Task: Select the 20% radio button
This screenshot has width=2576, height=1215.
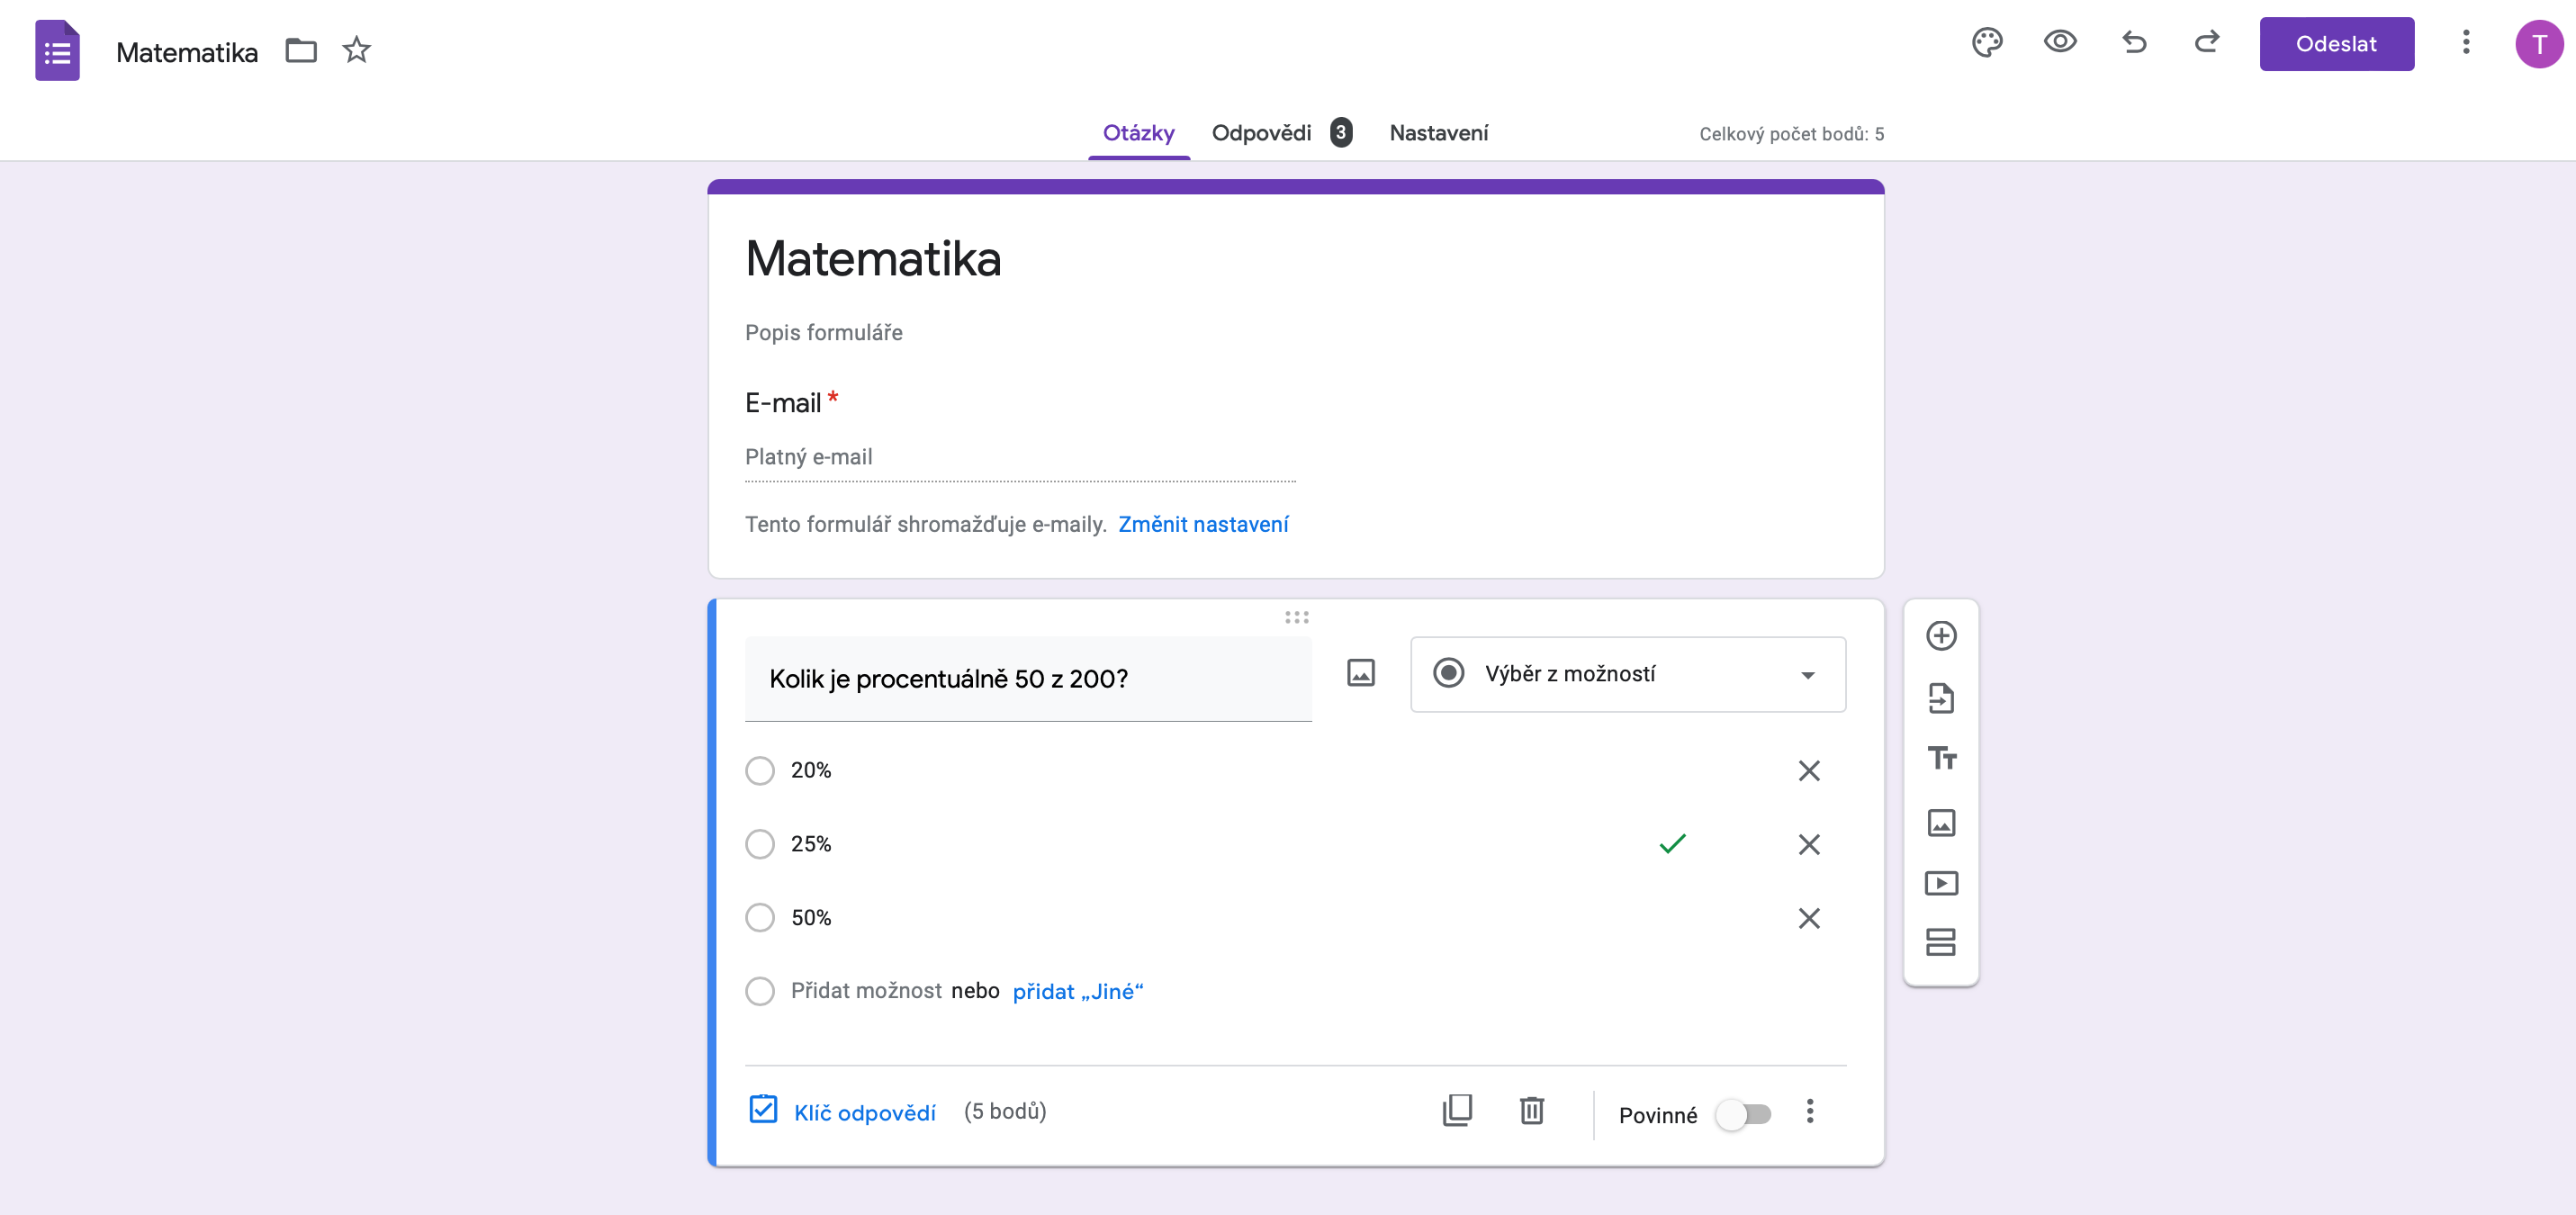Action: coord(761,770)
